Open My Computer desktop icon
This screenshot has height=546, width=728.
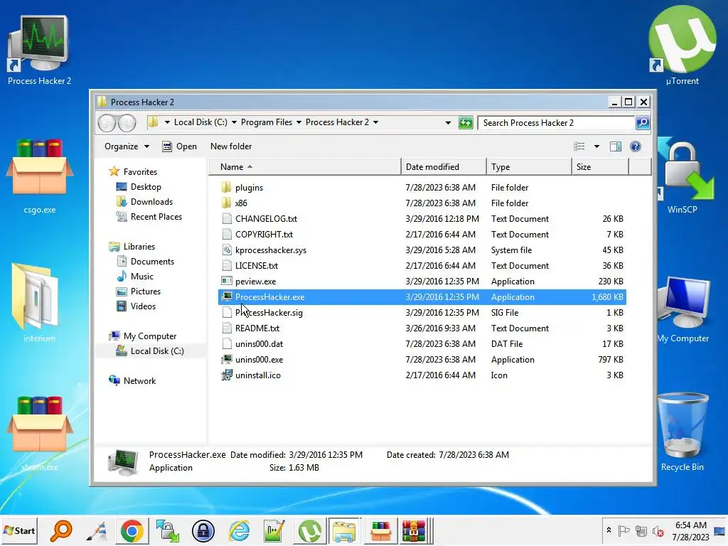pos(682,309)
